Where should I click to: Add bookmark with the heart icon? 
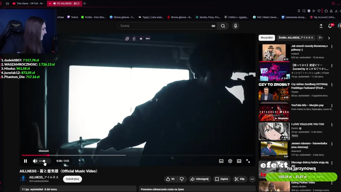click(x=319, y=11)
